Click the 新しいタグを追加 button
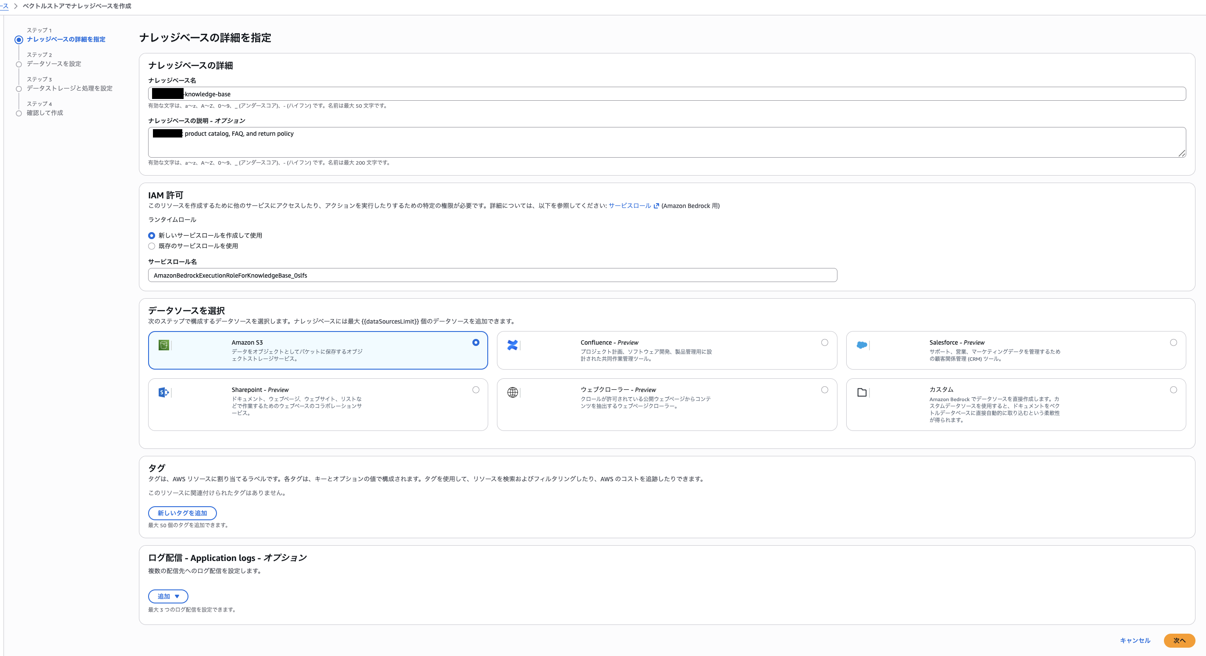Viewport: 1206px width, 656px height. click(x=182, y=513)
